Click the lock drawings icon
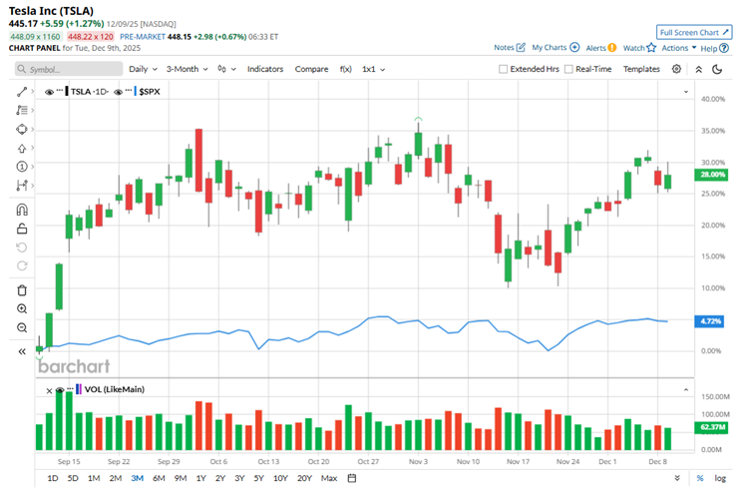The image size is (750, 493). pos(22,229)
